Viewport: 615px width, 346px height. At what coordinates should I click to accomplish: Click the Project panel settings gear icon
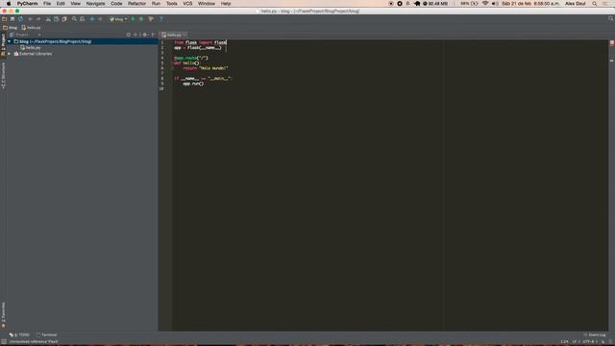pyautogui.click(x=145, y=35)
